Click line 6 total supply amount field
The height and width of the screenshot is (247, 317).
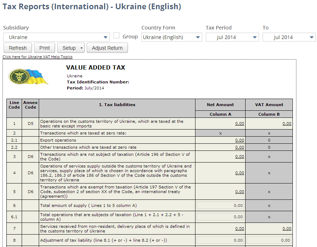(x=220, y=205)
